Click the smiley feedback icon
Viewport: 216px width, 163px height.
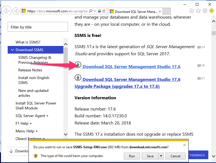[x=212, y=11]
